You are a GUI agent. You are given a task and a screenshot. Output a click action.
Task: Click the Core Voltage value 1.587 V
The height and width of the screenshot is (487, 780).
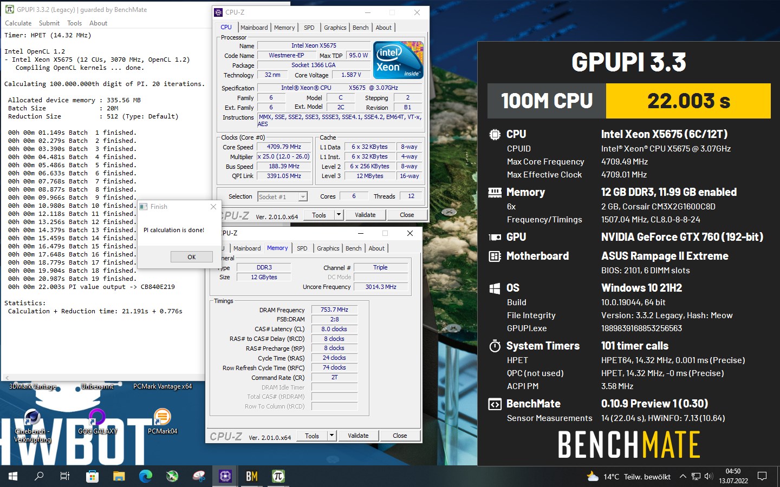click(352, 75)
